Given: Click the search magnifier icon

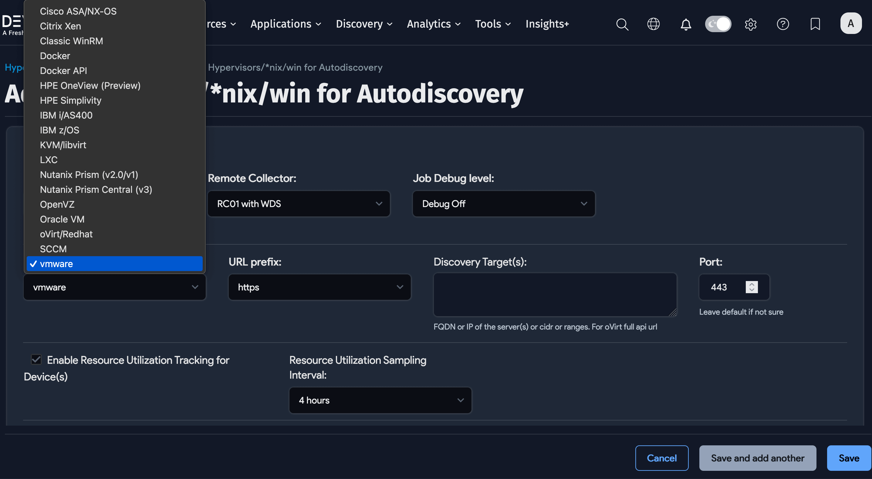Looking at the screenshot, I should [622, 24].
